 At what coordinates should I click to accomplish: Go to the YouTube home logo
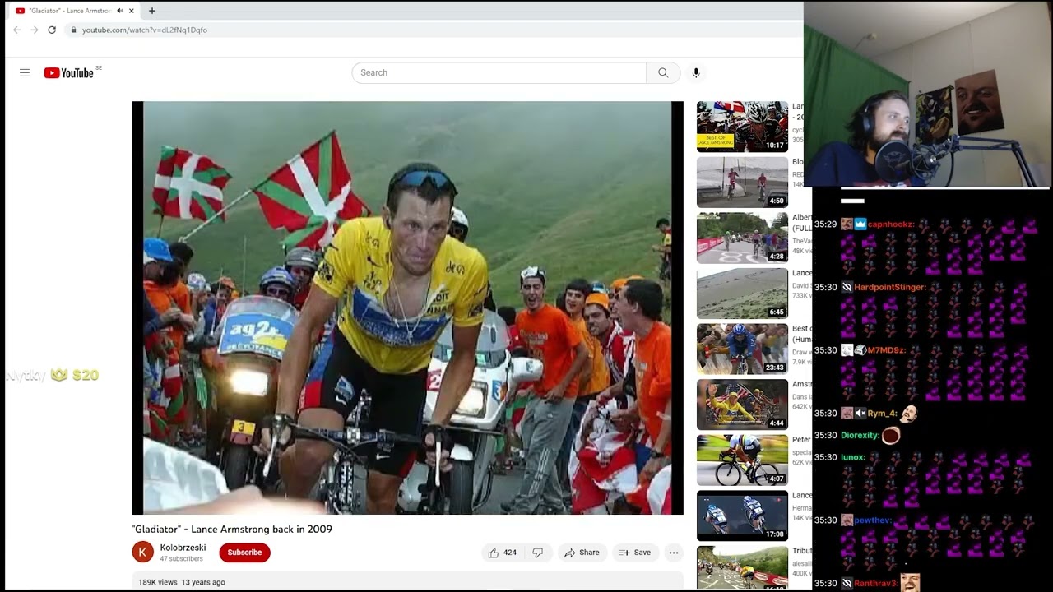click(69, 72)
